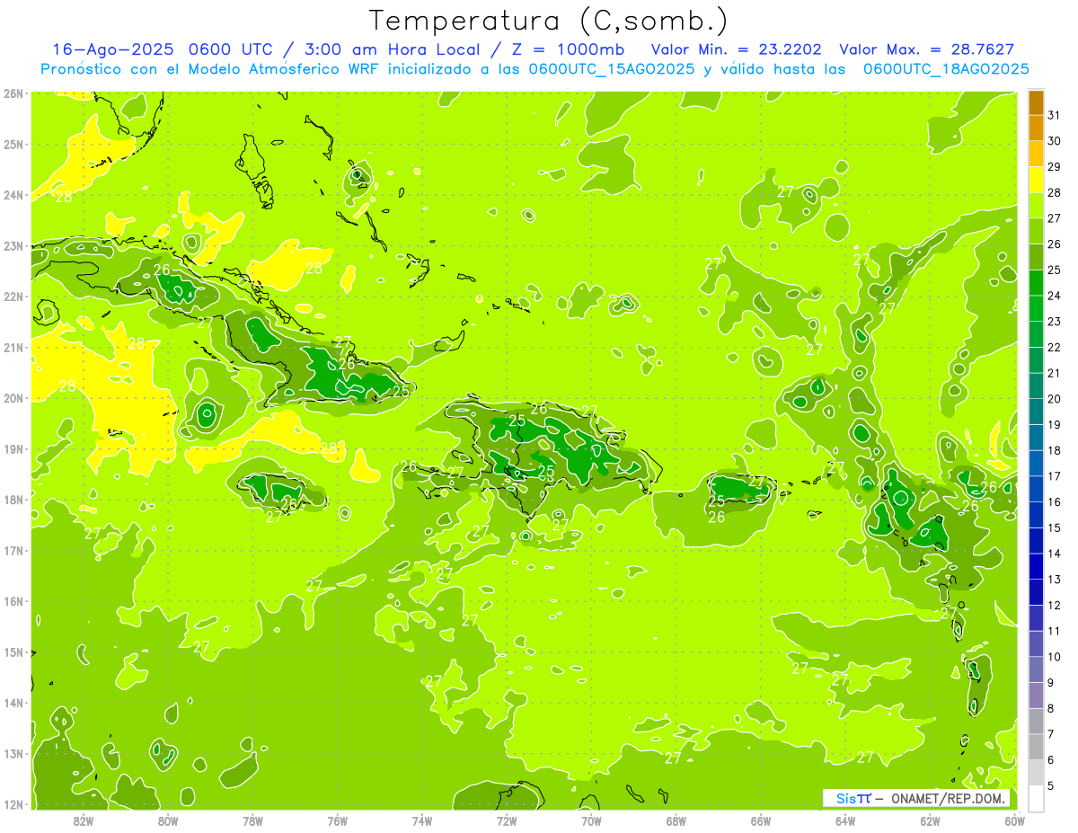Image resolution: width=1078 pixels, height=833 pixels.
Task: Click the color scale label 20
Action: coord(1055,399)
